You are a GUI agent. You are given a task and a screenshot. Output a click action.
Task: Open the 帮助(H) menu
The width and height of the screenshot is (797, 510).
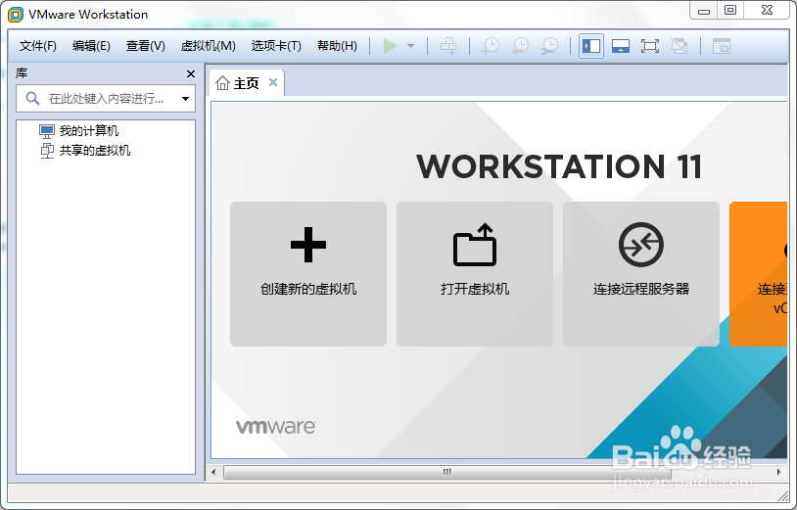click(x=337, y=46)
